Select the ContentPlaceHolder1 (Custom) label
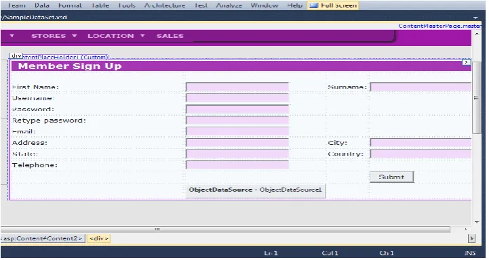 [66, 57]
